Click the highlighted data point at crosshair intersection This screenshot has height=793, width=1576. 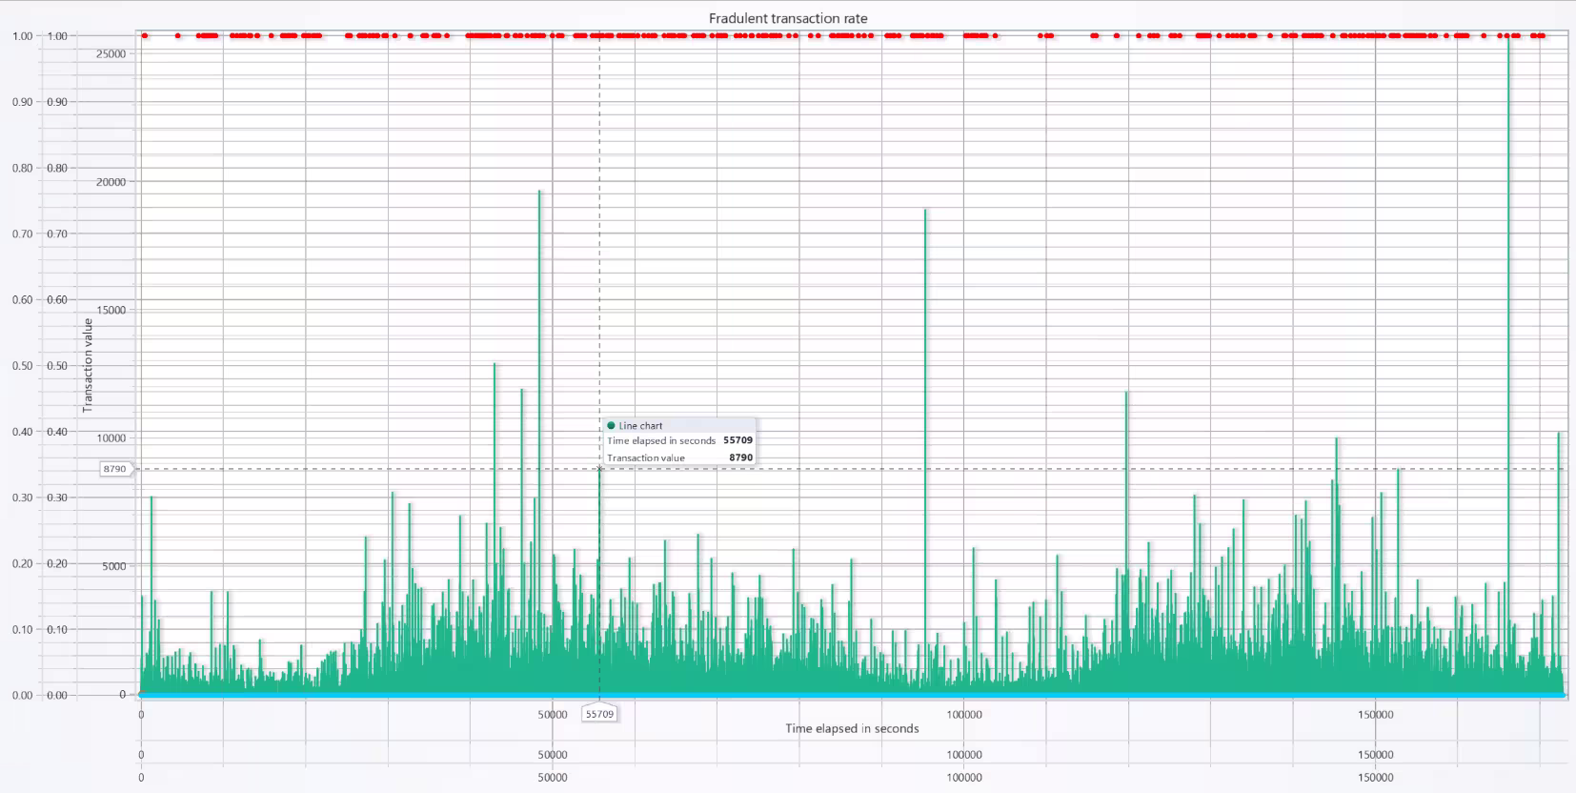(x=599, y=469)
